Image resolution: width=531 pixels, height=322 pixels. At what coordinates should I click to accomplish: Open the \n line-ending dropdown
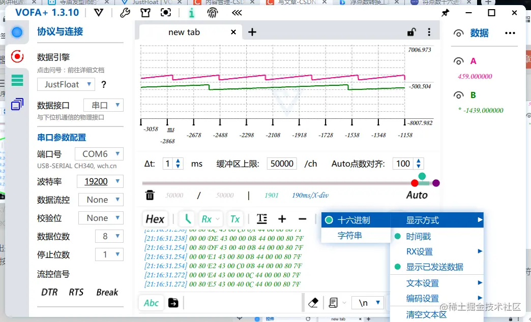(367, 302)
